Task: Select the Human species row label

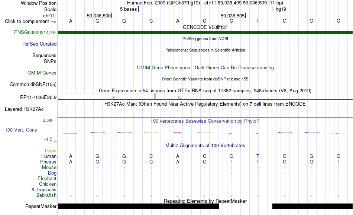Action: 49,156
